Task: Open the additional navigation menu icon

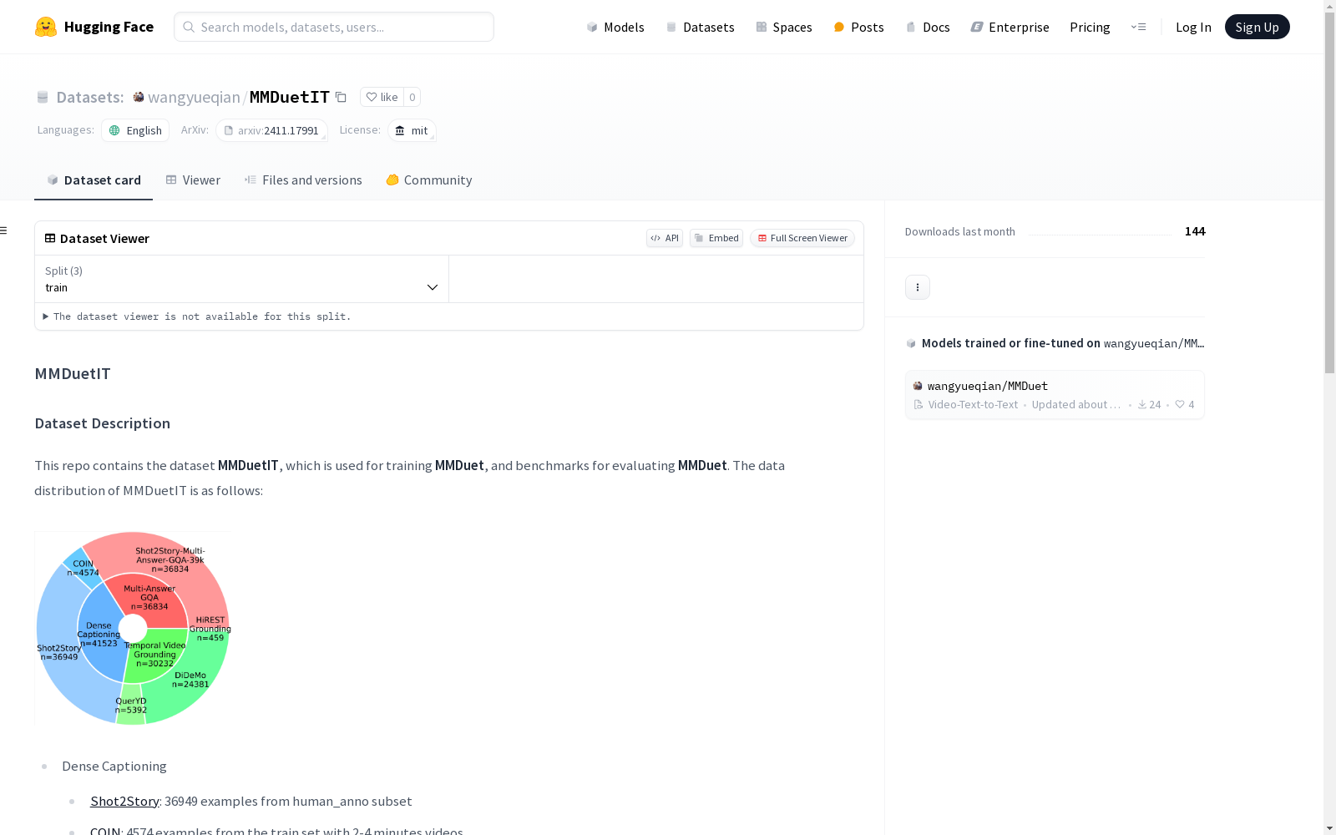Action: click(x=1138, y=27)
